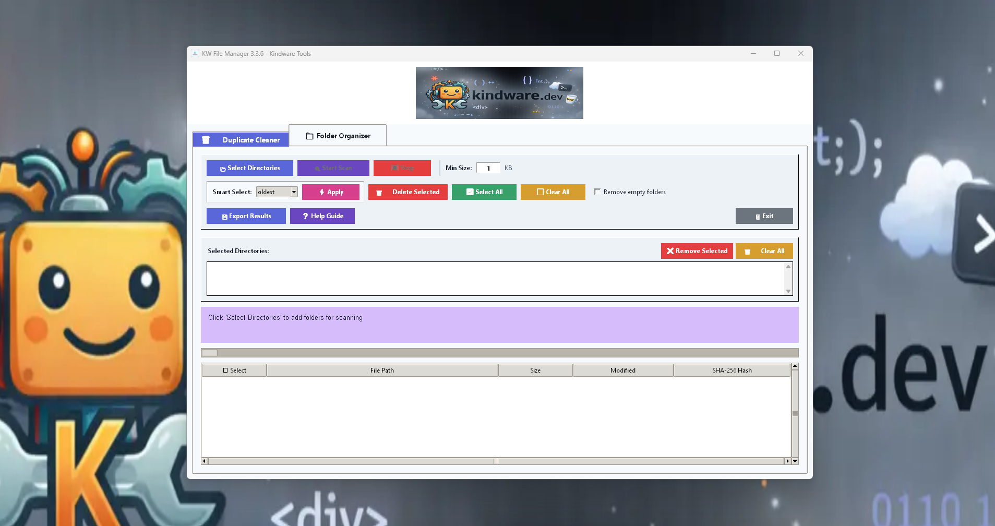
Task: Toggle the Select checkbox in table header
Action: (225, 370)
